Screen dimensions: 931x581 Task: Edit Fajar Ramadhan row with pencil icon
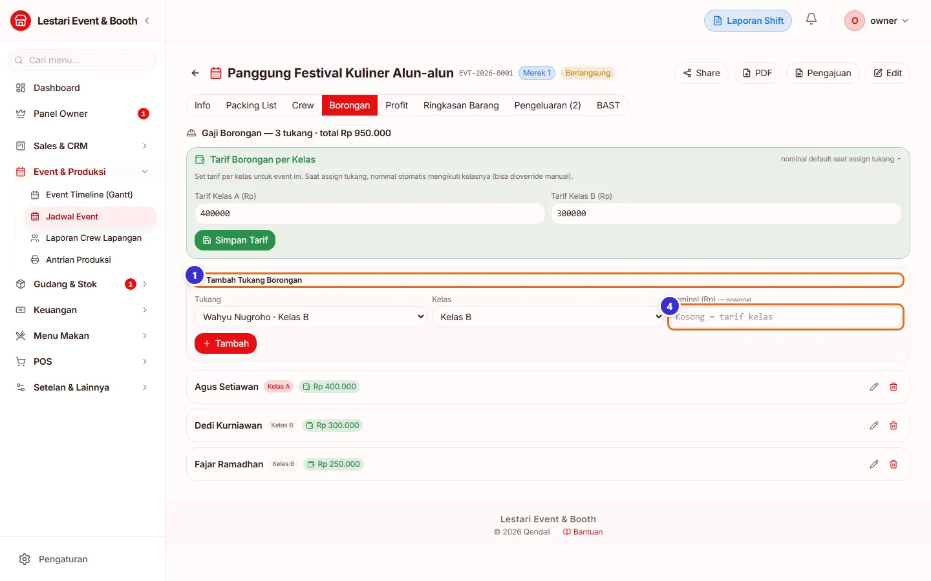click(x=874, y=464)
